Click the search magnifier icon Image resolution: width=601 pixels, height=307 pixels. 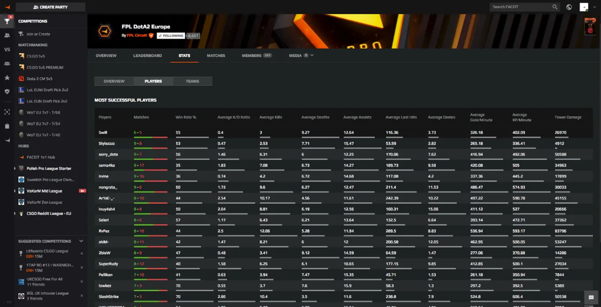(555, 7)
